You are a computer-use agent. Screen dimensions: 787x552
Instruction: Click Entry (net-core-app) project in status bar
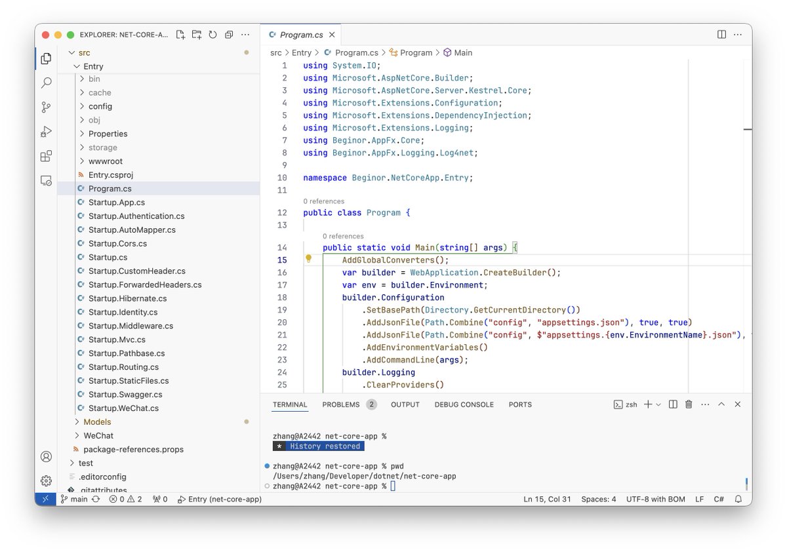click(x=220, y=499)
